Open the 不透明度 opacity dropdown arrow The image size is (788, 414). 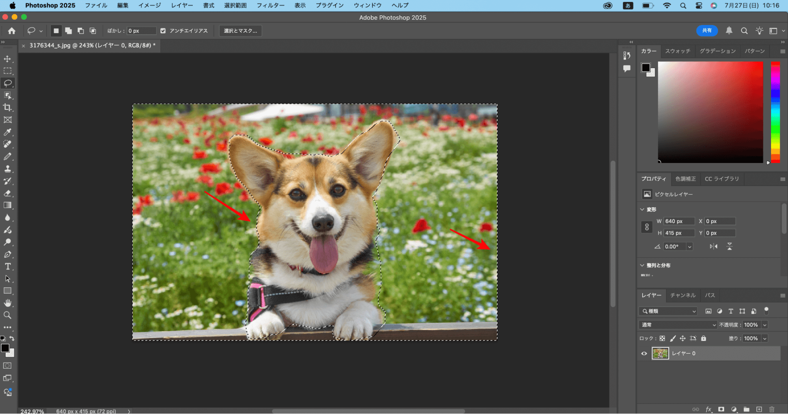765,325
